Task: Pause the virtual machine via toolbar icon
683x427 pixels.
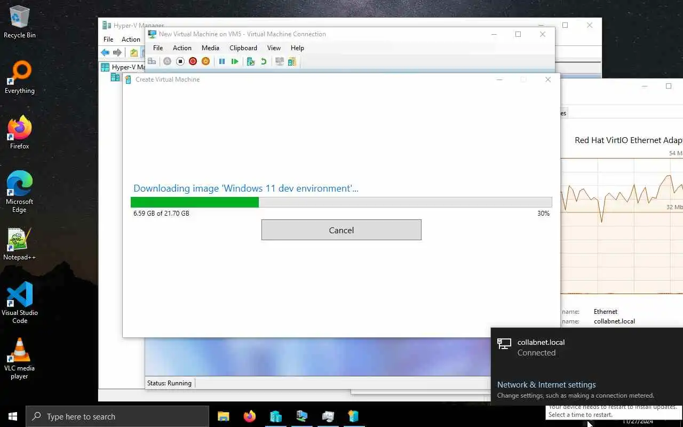Action: (222, 61)
